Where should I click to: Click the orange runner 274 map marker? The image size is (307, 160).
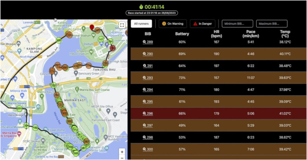52,71
